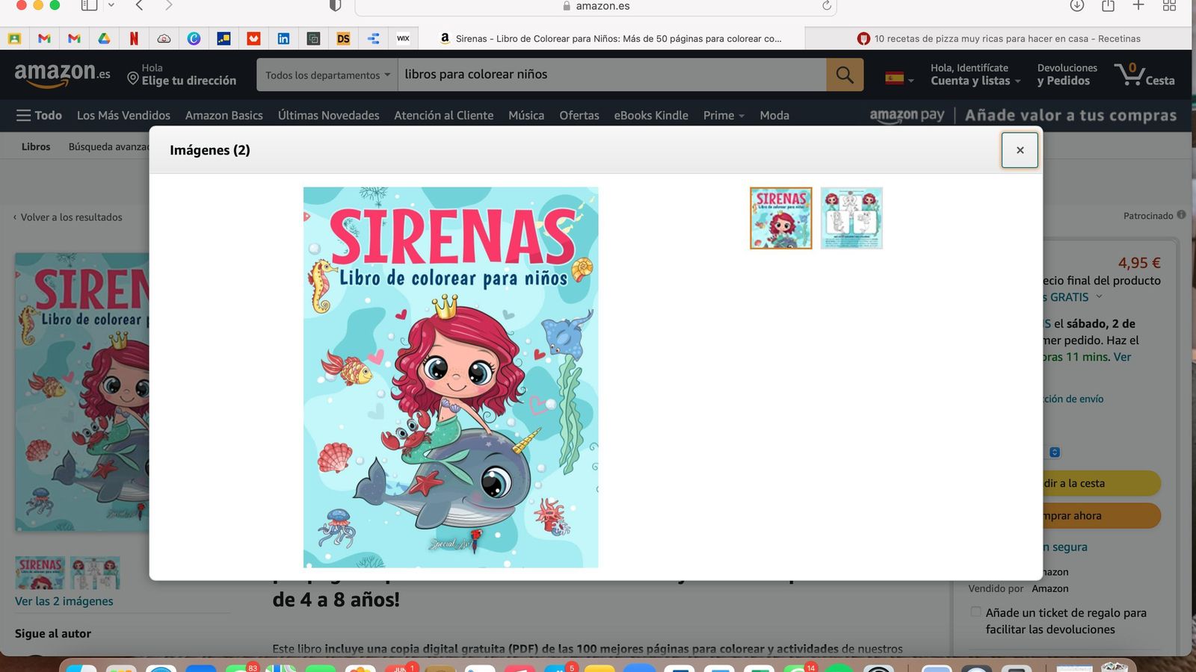Click the search magnifier icon
Image resolution: width=1196 pixels, height=672 pixels.
coord(844,74)
